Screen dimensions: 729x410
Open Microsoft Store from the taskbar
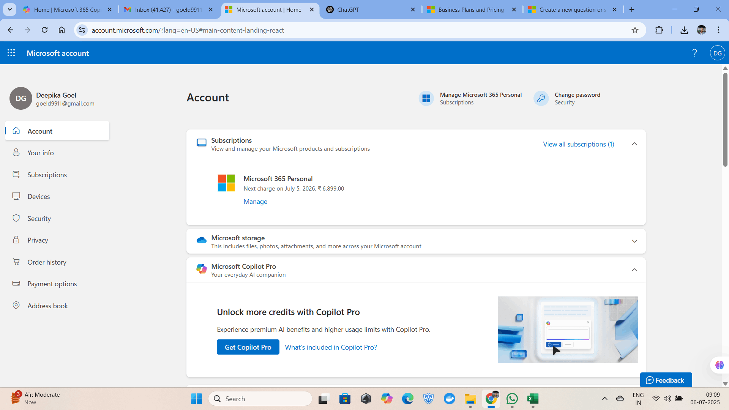(x=345, y=399)
